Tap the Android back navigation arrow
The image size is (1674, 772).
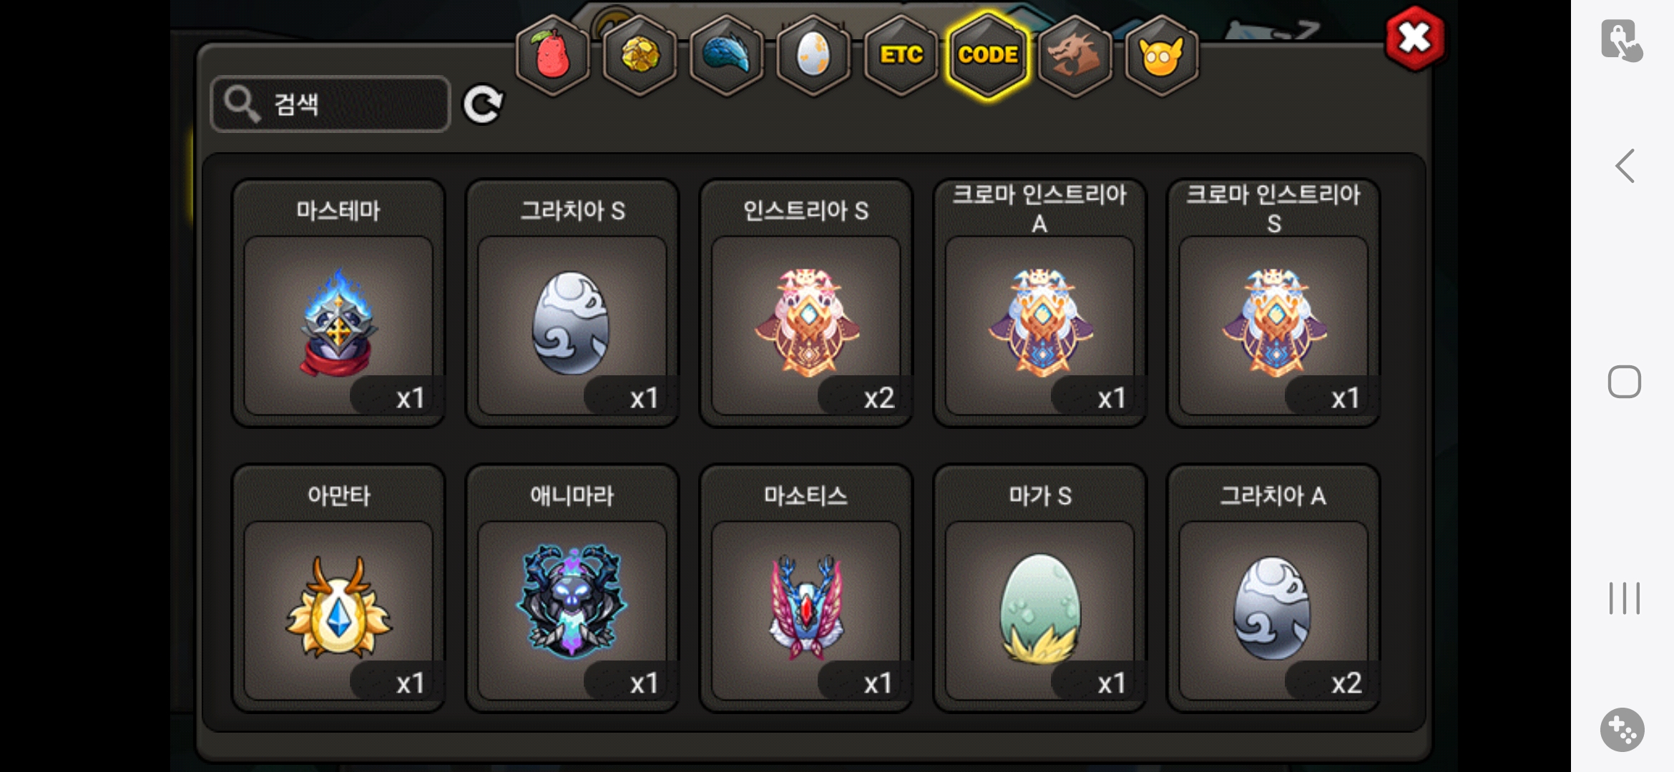(x=1625, y=166)
